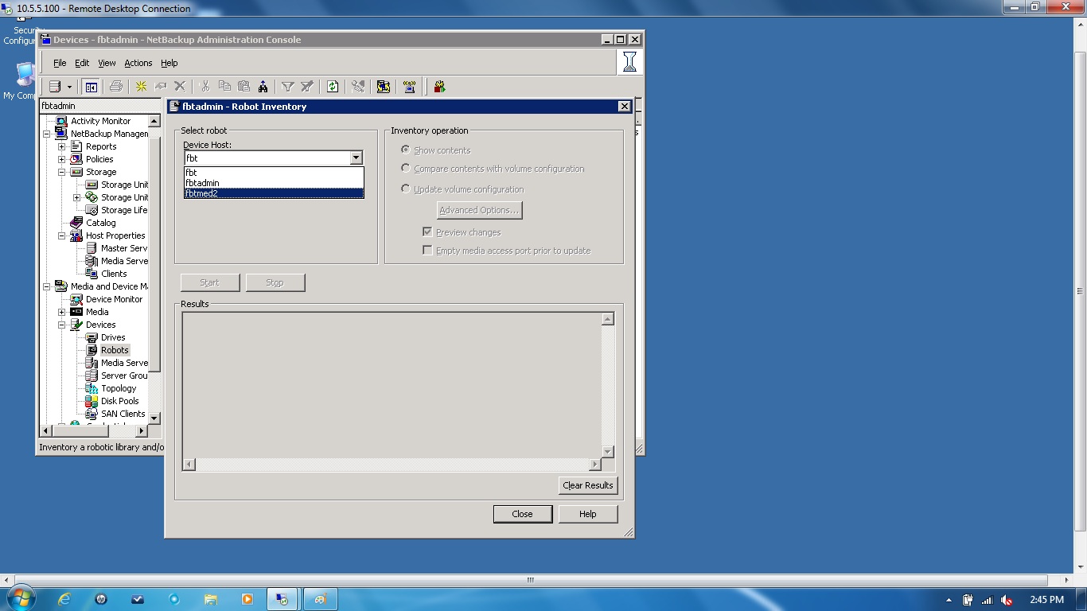The width and height of the screenshot is (1087, 611).
Task: Click the Copy toolbar icon
Action: click(225, 86)
